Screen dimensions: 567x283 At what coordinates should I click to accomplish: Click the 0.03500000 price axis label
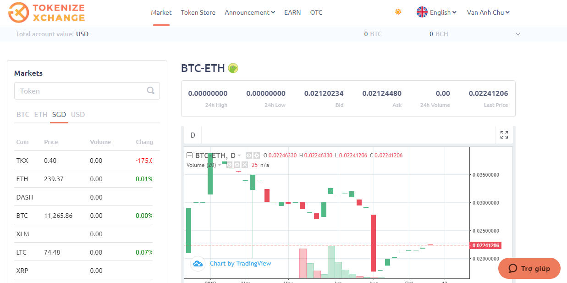487,175
